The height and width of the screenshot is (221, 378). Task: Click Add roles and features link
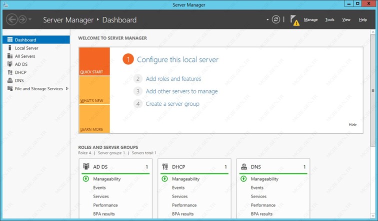[173, 79]
